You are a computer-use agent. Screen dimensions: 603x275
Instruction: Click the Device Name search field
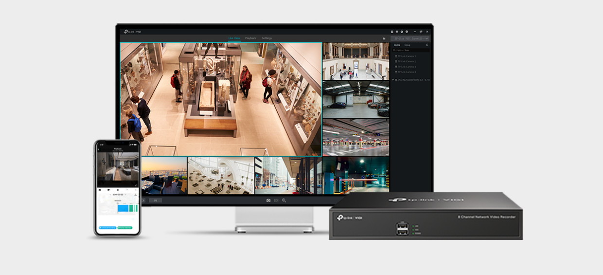[411, 50]
